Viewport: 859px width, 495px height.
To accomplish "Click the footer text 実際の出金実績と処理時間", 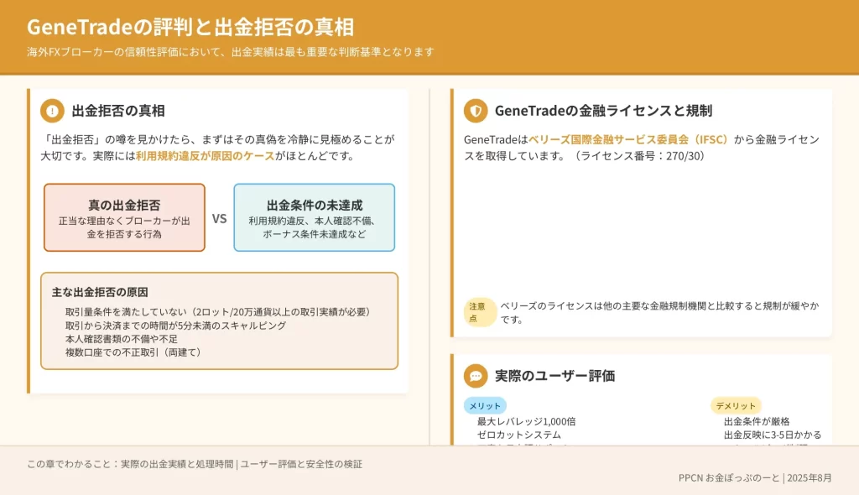I will [x=177, y=464].
